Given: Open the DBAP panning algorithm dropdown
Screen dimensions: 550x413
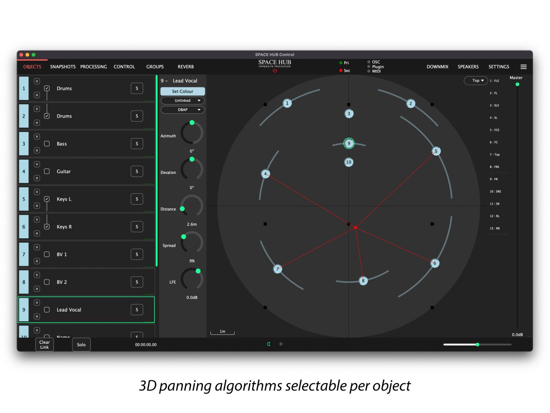Looking at the screenshot, I should click(182, 110).
